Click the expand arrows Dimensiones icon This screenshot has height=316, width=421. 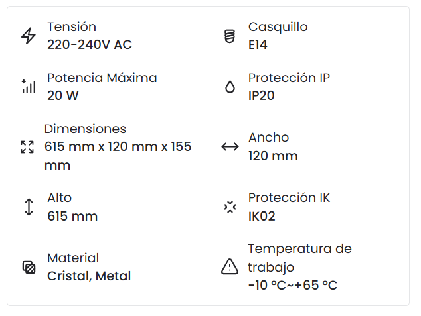coord(27,147)
